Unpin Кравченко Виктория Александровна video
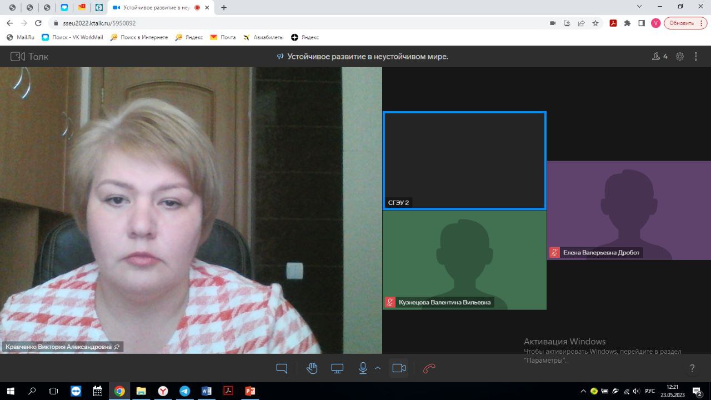711x400 pixels. [117, 347]
